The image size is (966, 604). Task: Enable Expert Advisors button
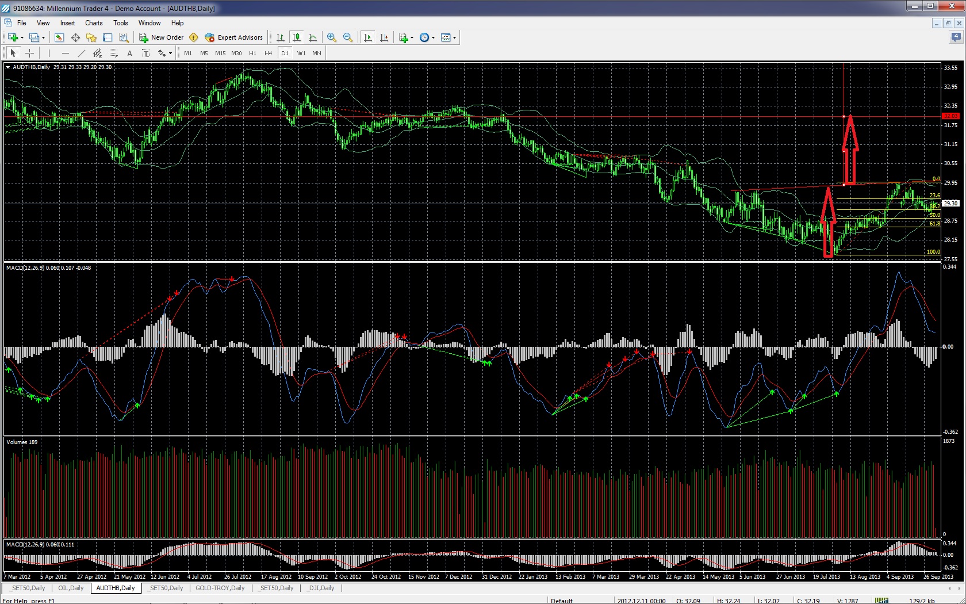(x=234, y=37)
